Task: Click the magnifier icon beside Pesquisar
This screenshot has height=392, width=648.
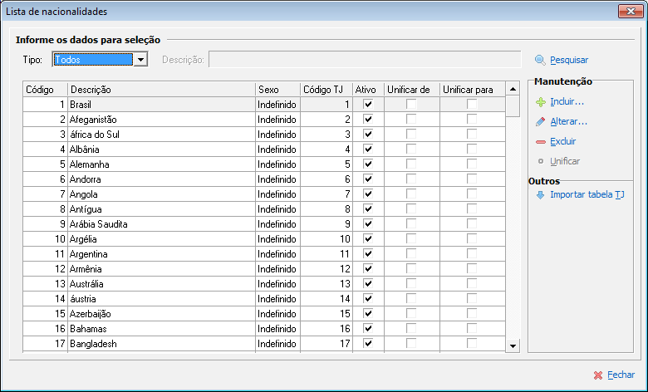Action: click(541, 60)
